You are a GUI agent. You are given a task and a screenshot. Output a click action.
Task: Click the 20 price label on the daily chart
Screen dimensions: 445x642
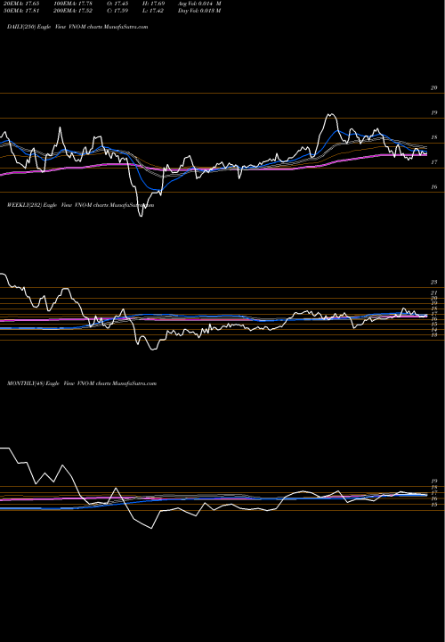point(434,87)
